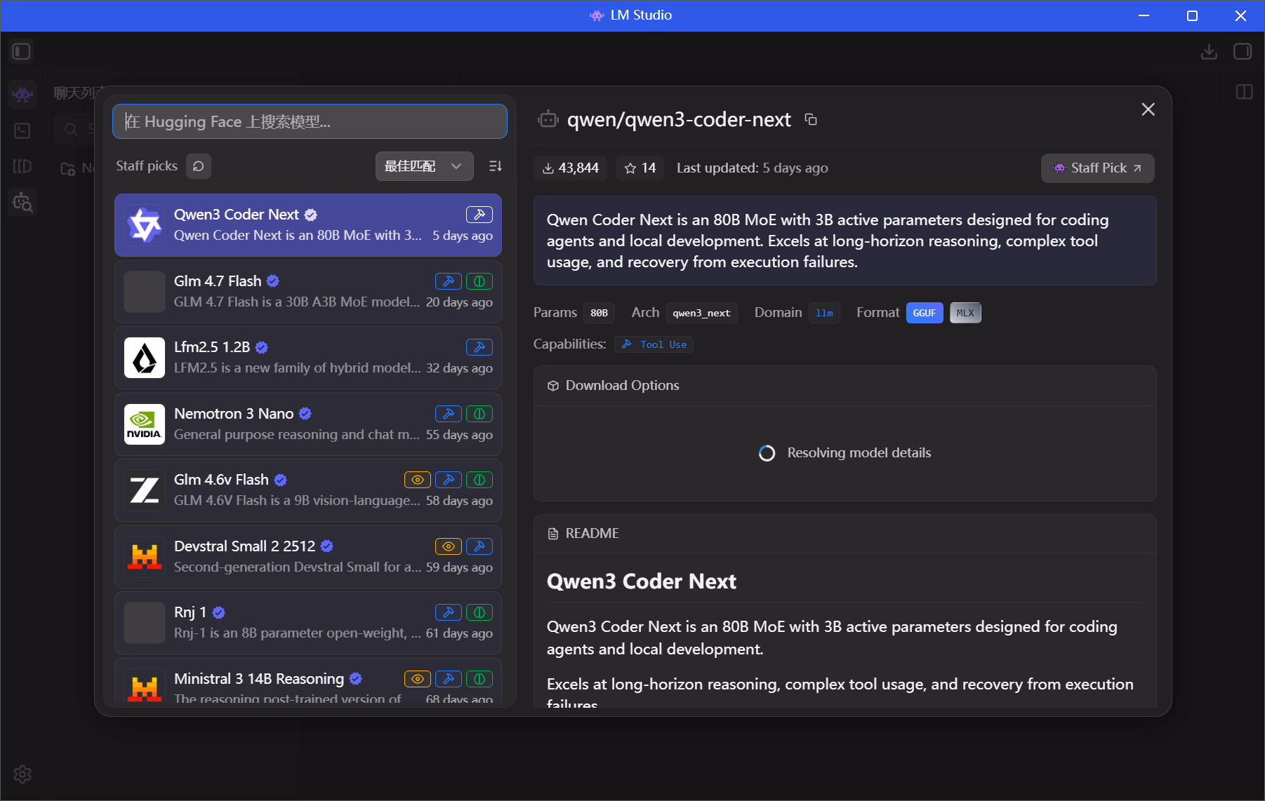Open the 最佳匹配 sort dropdown
Screen dimensions: 1265x801
[424, 166]
